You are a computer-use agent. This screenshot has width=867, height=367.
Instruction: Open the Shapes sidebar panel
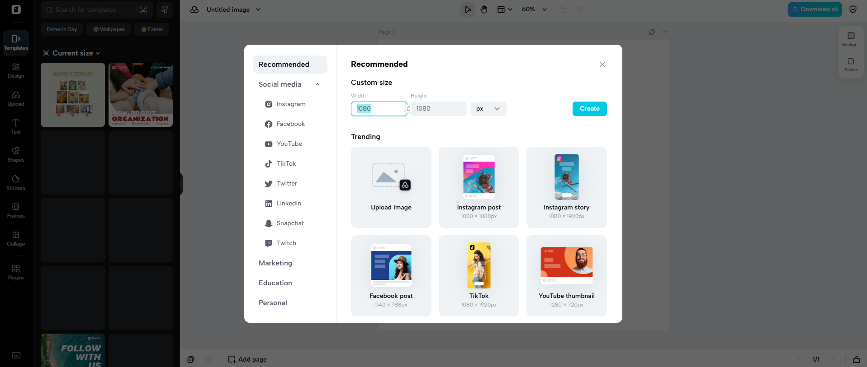pyautogui.click(x=16, y=155)
